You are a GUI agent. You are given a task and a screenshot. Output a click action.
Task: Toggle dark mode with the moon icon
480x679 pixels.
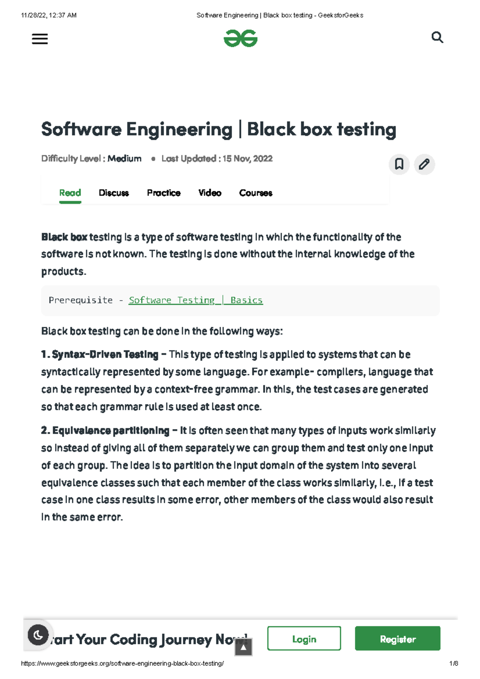click(37, 635)
